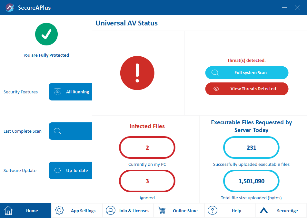Image resolution: width=307 pixels, height=218 pixels.
Task: Click the magnifier icon beside Last Complete Scan
Action: tap(58, 131)
